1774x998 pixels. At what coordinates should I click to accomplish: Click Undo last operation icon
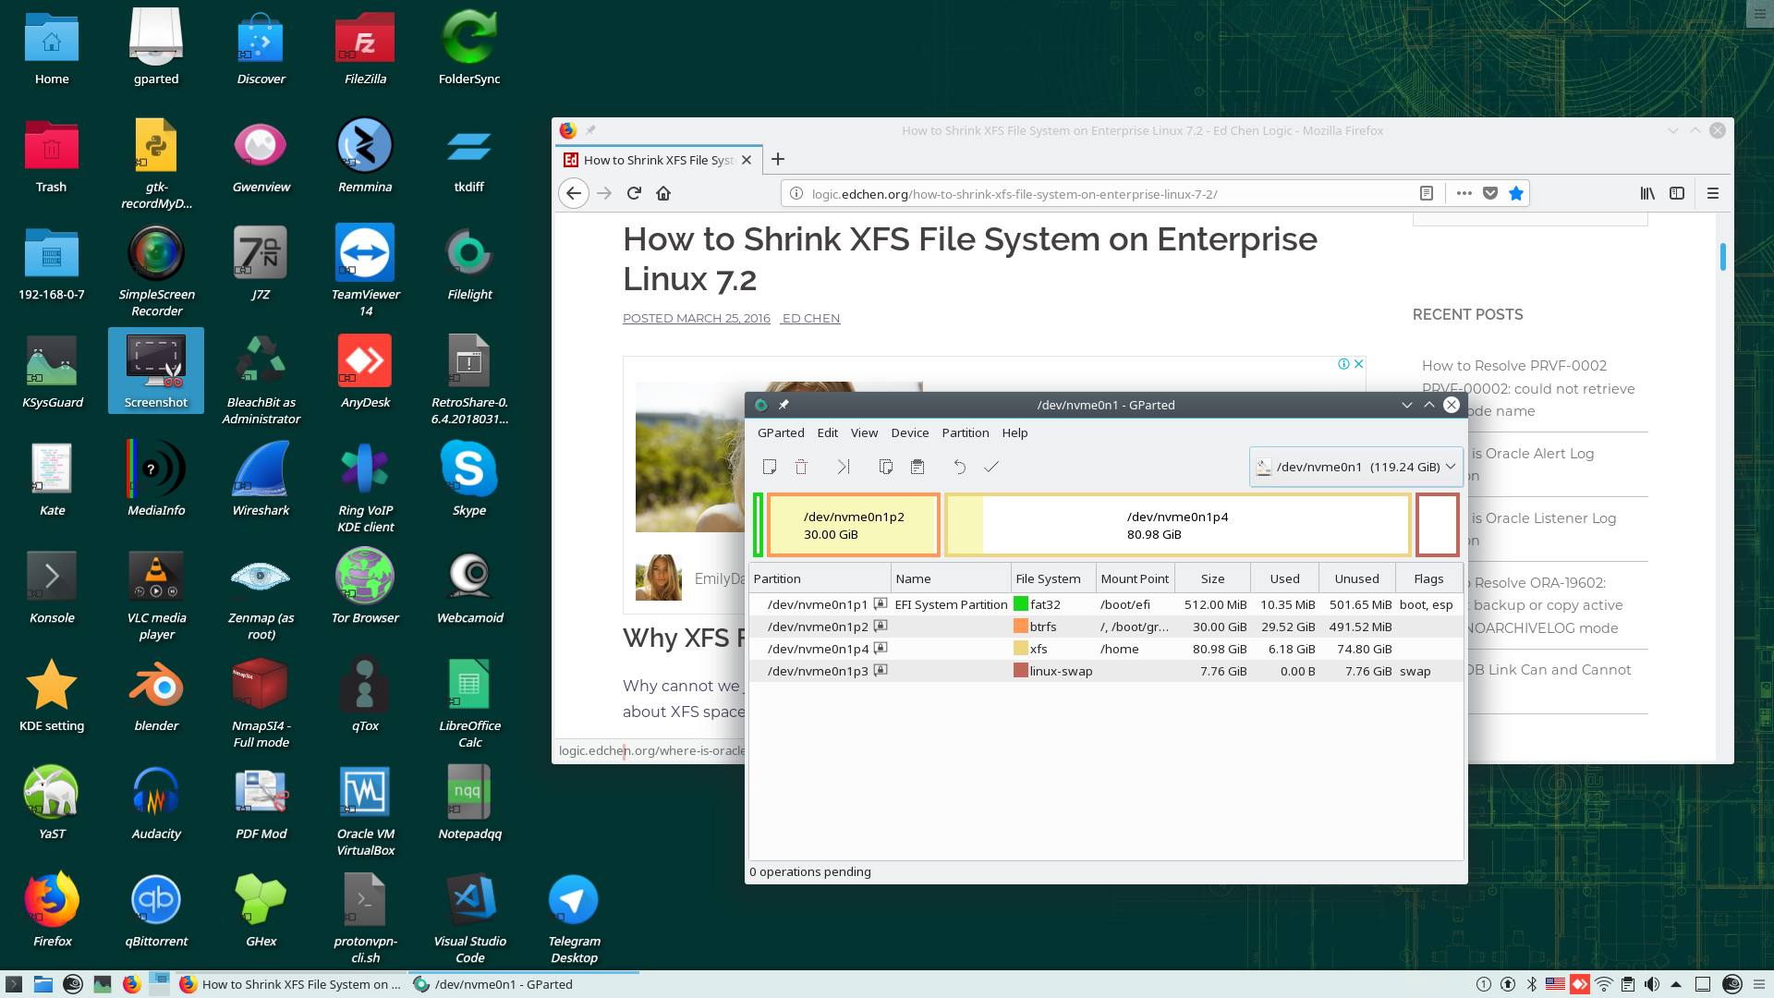click(959, 467)
